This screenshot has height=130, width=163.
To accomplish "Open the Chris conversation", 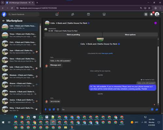I will tap(20, 44).
